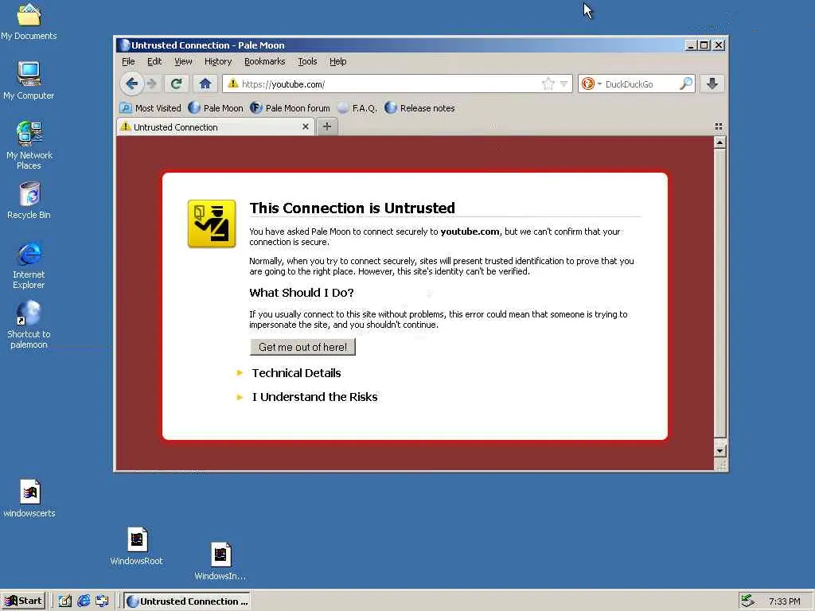Click the scrollbar up arrow
815x611 pixels.
pyautogui.click(x=719, y=142)
